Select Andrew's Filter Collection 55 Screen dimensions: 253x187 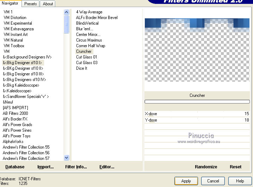pyautogui.click(x=26, y=147)
